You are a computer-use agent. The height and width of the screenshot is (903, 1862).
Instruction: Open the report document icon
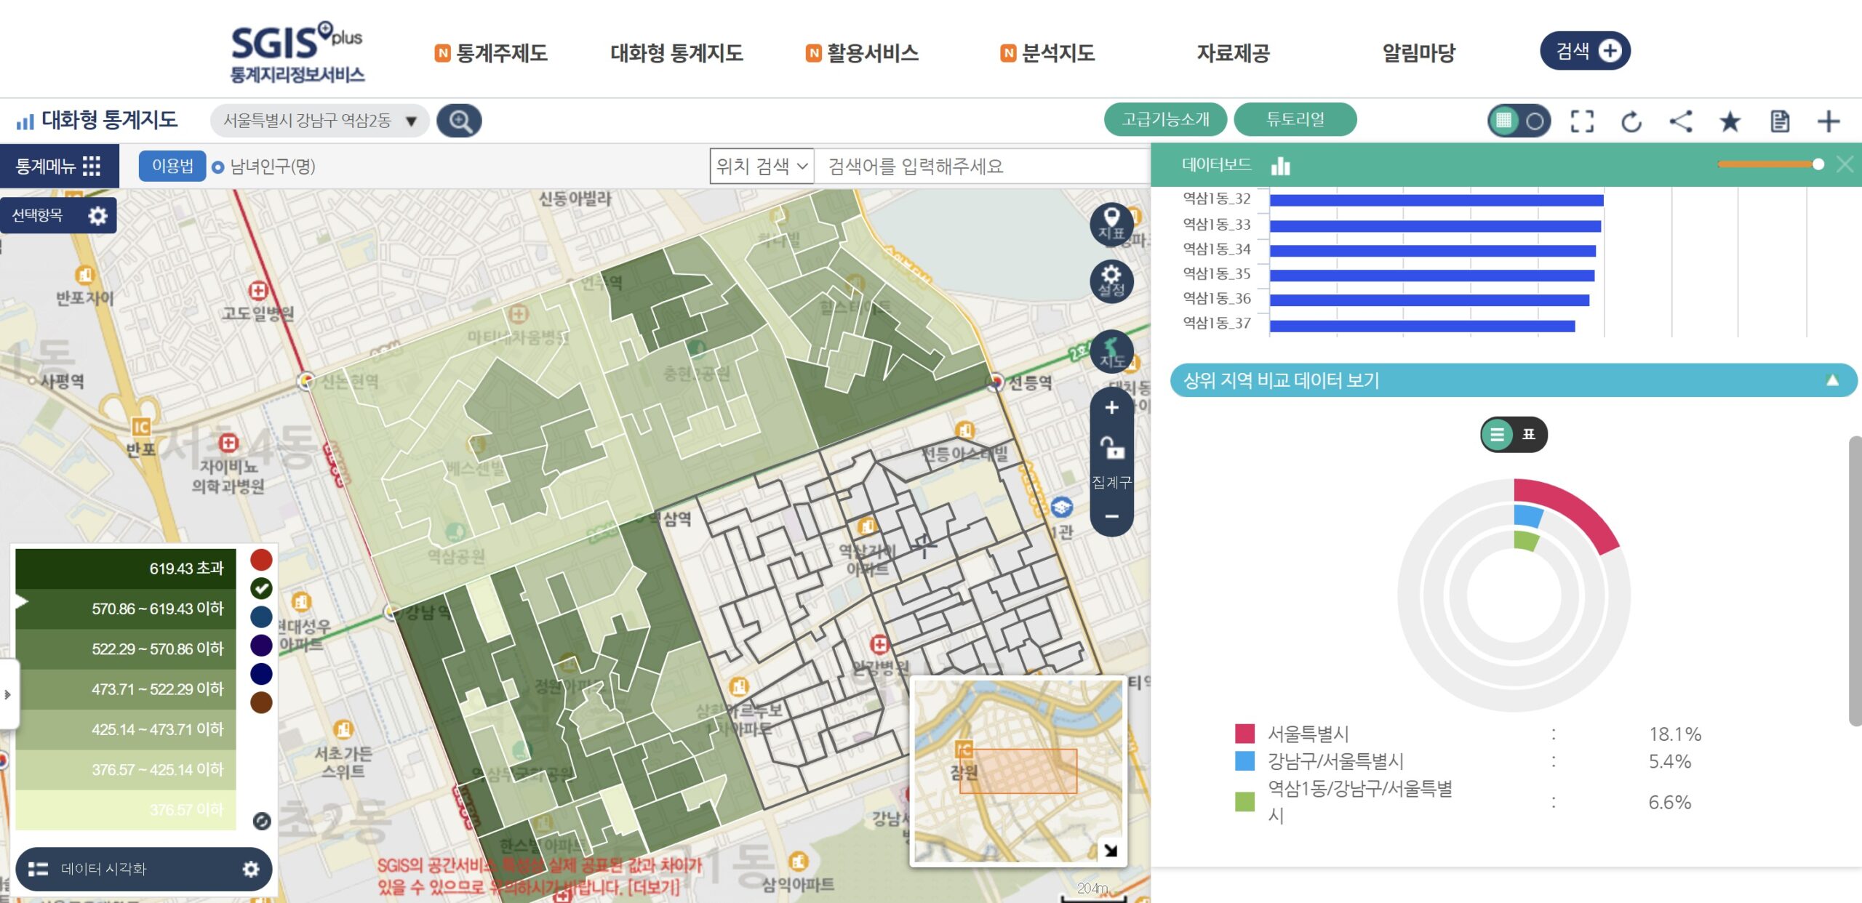coord(1780,121)
